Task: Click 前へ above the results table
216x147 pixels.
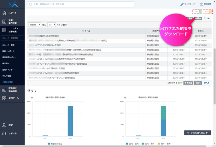Action: click(x=198, y=18)
